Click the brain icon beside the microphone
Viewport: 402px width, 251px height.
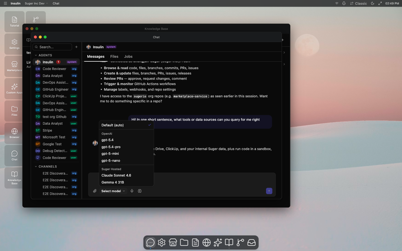(x=140, y=191)
